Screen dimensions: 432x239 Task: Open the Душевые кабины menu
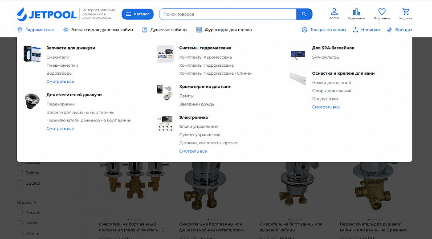169,30
